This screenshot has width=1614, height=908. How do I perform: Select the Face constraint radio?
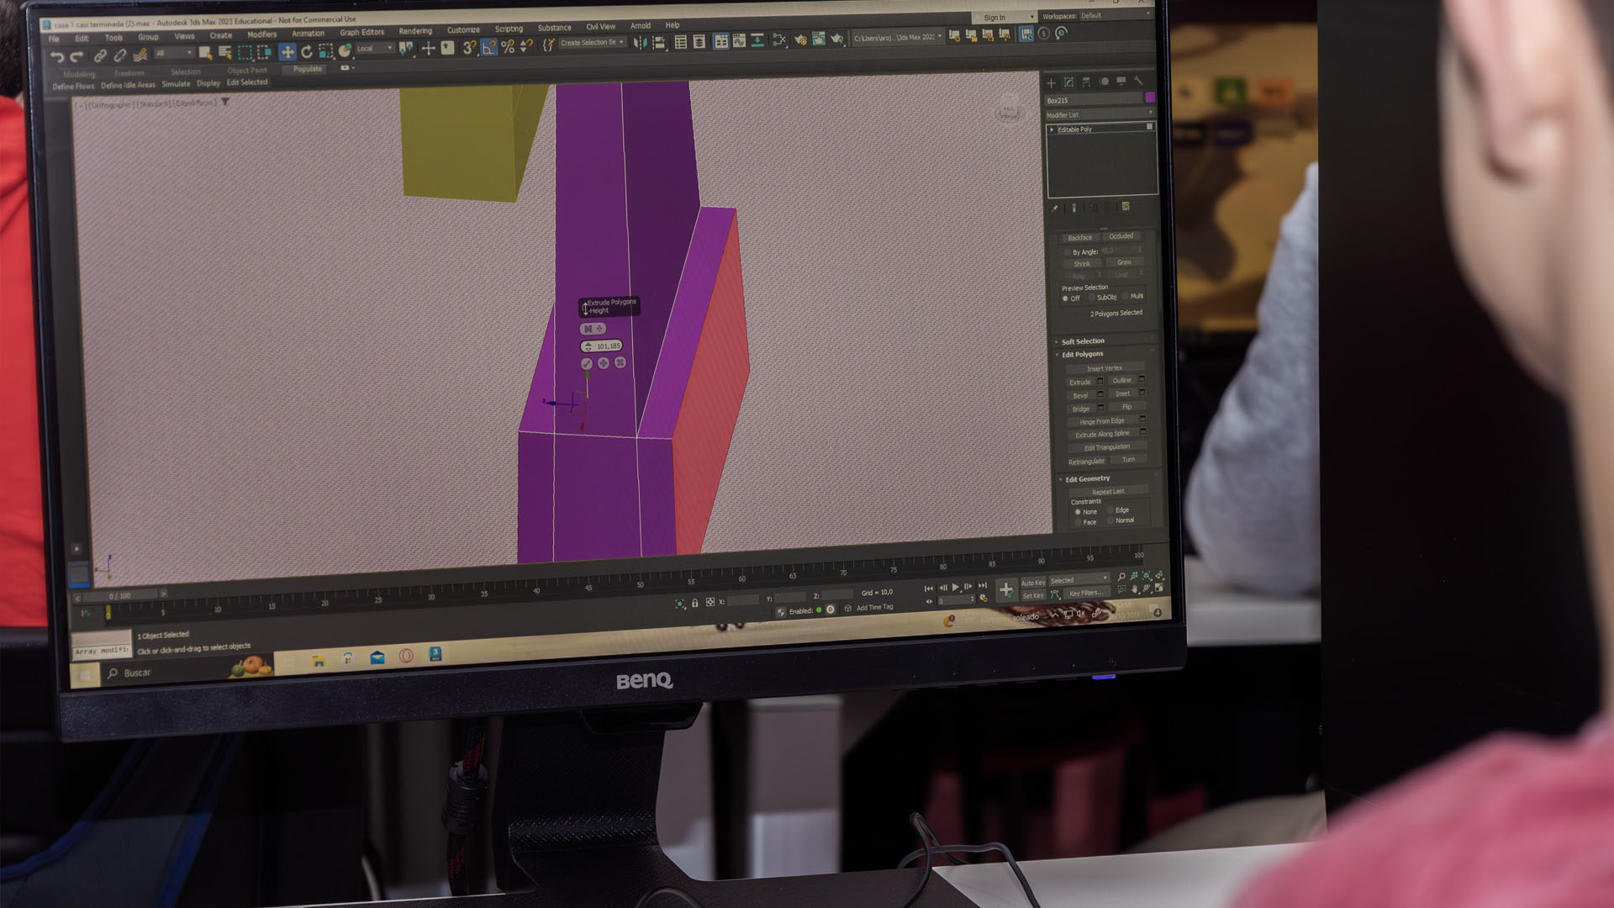click(x=1078, y=523)
